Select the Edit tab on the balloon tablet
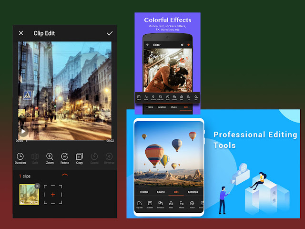The image size is (305, 229). point(176,192)
